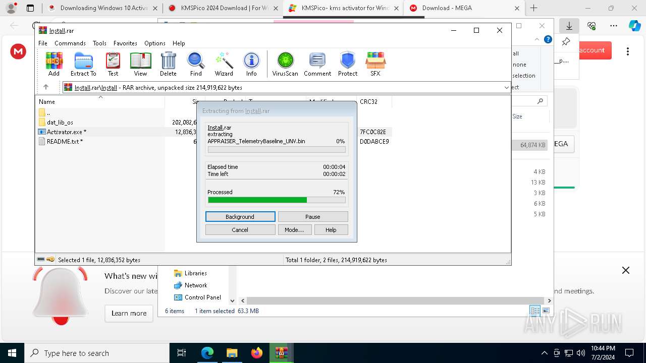Open the WinRAR Help menu
The height and width of the screenshot is (363, 646).
[179, 43]
